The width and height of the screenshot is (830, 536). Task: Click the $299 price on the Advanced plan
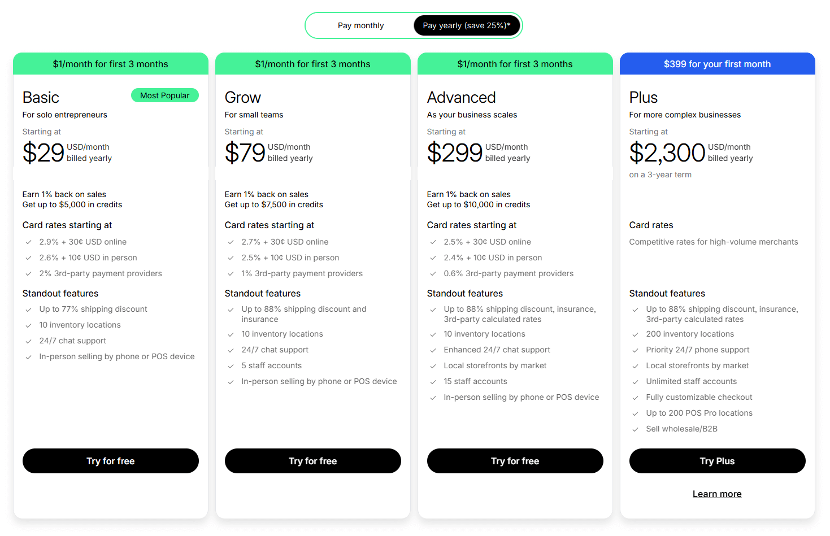tap(455, 152)
